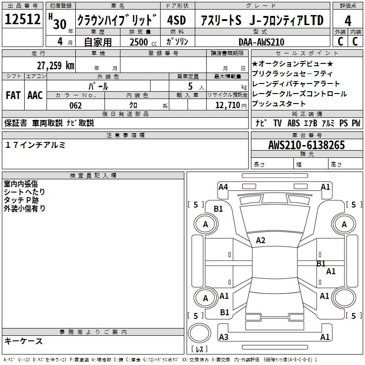This screenshot has width=365, height=365.
Task: Click the キーケース office notice text
Action: pos(24,341)
